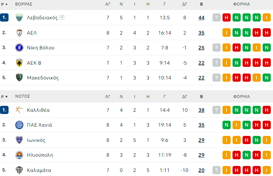Click the gray upcoming match badge for Καλλιθέα

[217, 110]
